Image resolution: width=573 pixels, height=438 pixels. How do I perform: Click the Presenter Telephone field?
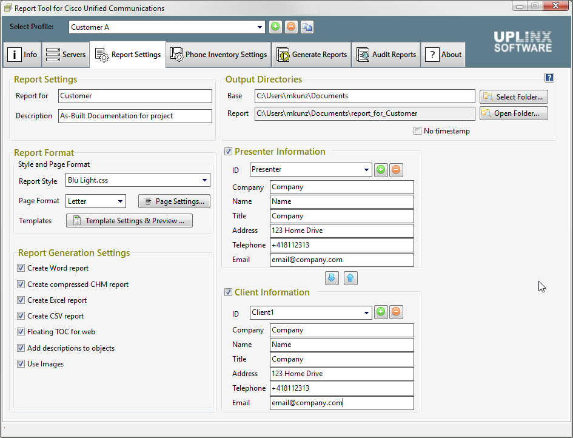342,245
